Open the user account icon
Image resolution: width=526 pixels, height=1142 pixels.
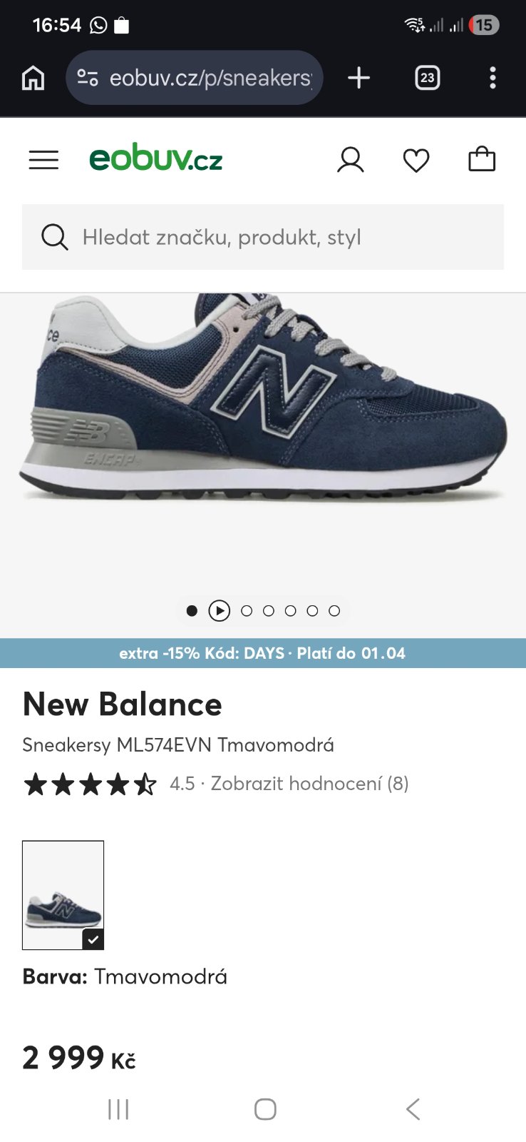point(350,160)
